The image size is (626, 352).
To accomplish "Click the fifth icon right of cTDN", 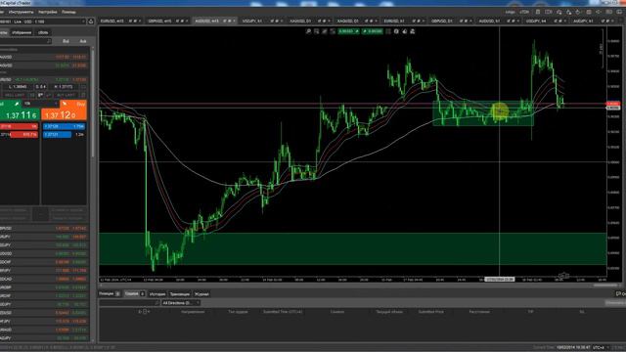I will click(x=578, y=12).
